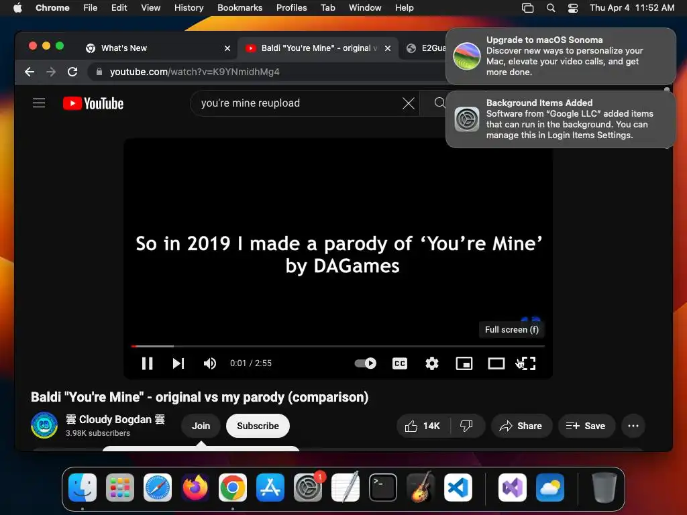
Task: Close the Baldi "You're Mine" tab
Action: tap(388, 48)
